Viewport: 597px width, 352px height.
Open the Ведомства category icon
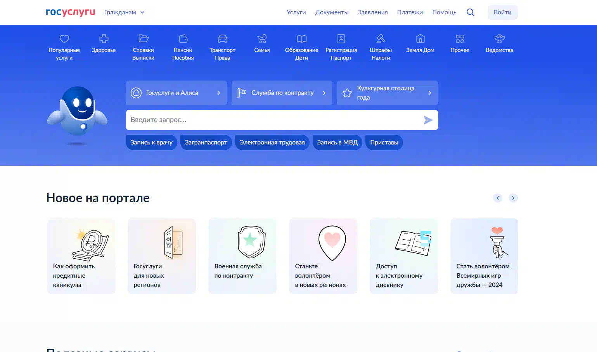499,39
